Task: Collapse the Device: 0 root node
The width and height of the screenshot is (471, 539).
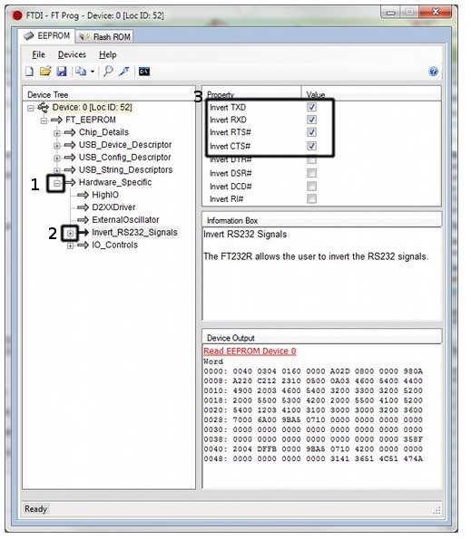Action: pyautogui.click(x=31, y=109)
